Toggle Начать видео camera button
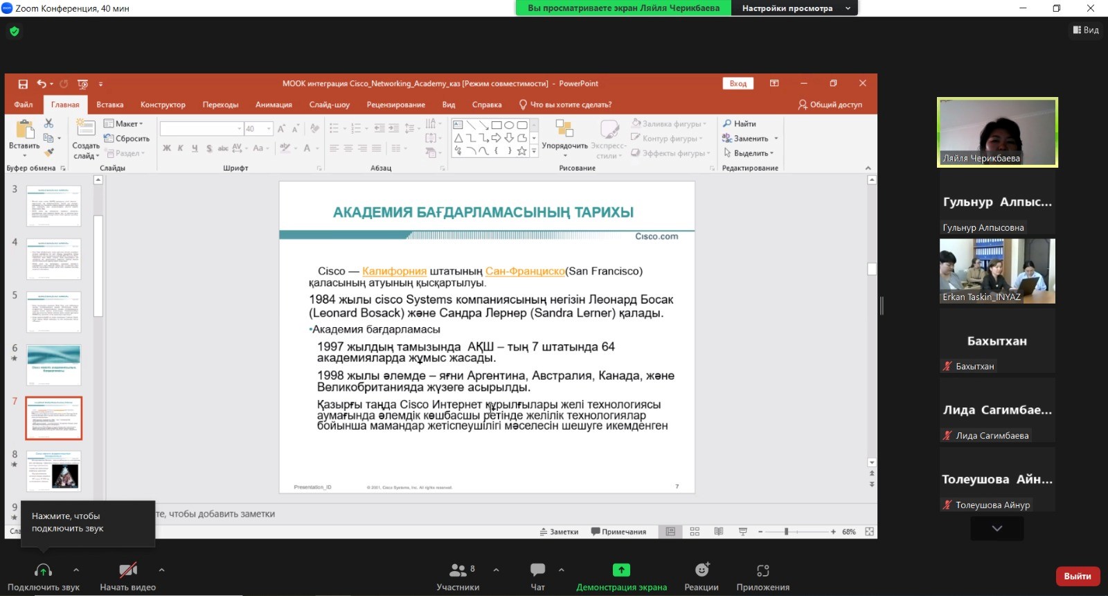 coord(128,577)
